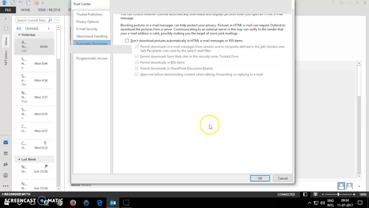This screenshot has height=208, width=369.
Task: Click the task list icon in quick access toolbar
Action: tap(28, 3)
